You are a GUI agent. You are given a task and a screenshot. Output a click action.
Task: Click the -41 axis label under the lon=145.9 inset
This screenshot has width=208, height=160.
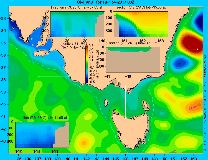click(x=107, y=76)
